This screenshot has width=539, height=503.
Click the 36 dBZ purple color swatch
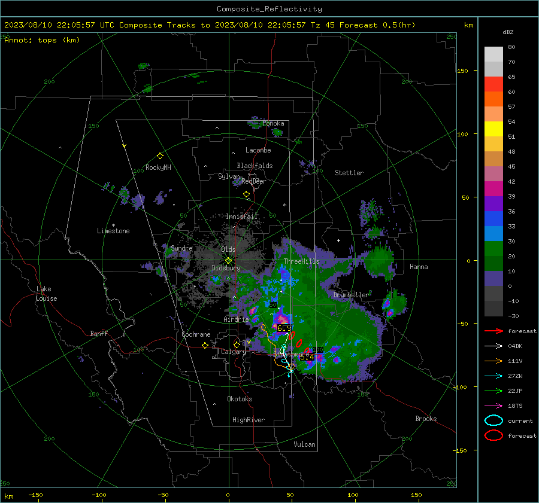click(493, 203)
